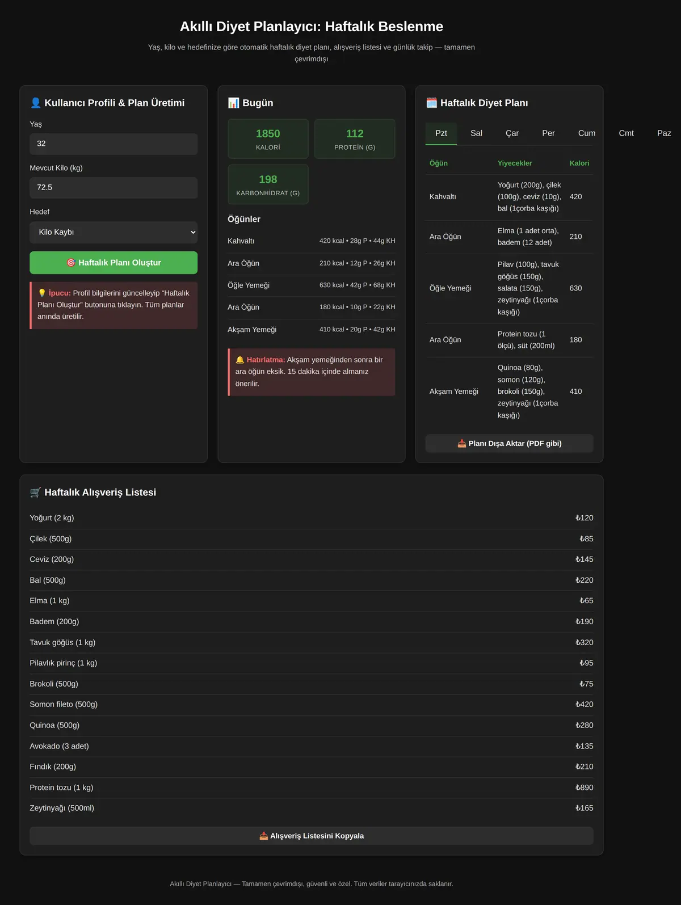681x905 pixels.
Task: Click the Kalori column header in plan table
Action: [579, 163]
